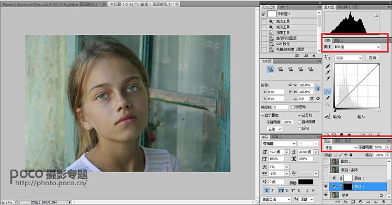392x205 pixels.
Task: Select the 图层 1 layer thumbnail
Action: coord(335,161)
